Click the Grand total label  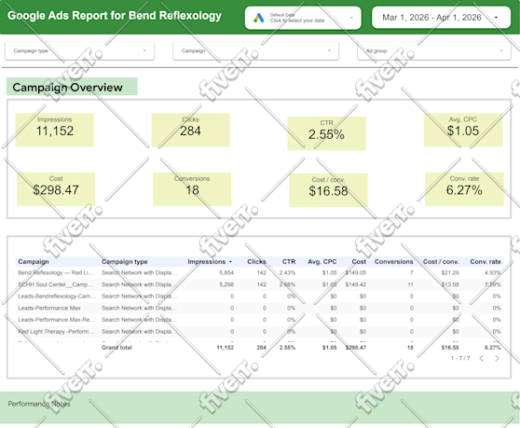(116, 348)
